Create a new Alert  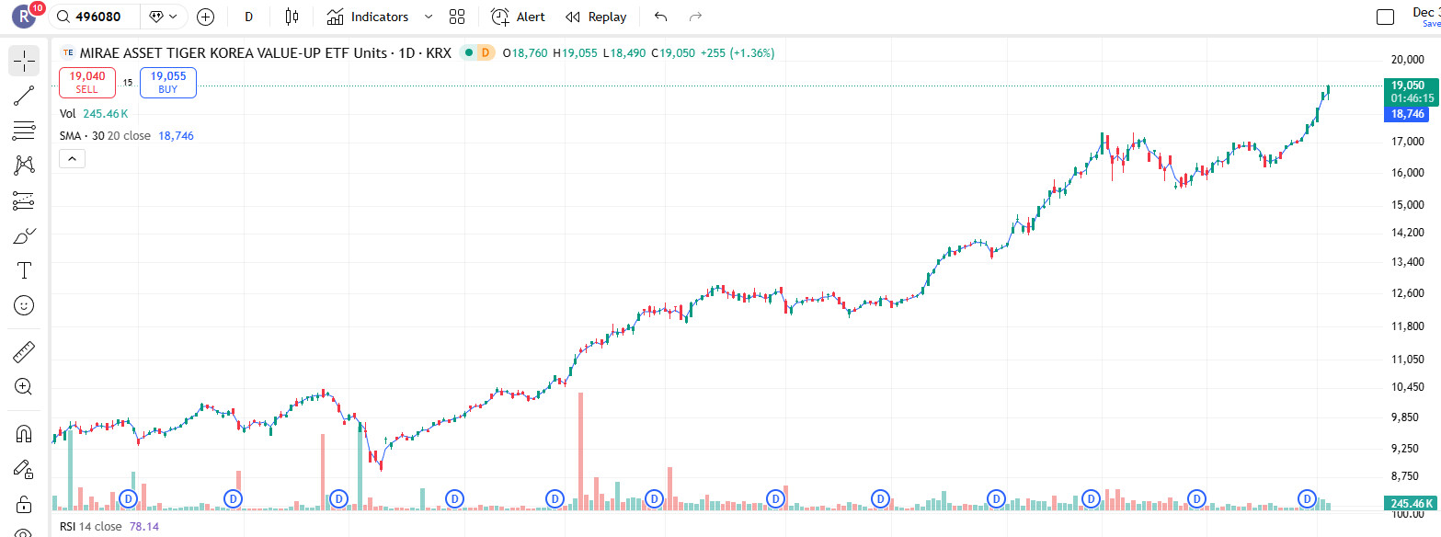[518, 17]
